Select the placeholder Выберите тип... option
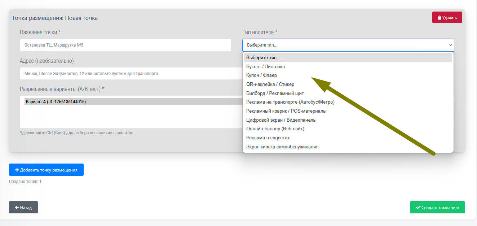Image resolution: width=477 pixels, height=226 pixels. point(263,58)
